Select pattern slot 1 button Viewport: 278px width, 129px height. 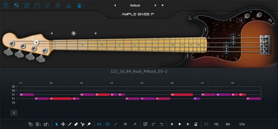point(14,113)
